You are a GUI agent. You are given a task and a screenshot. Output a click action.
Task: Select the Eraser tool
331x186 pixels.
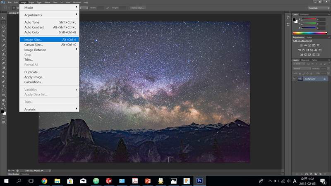(x=3, y=63)
